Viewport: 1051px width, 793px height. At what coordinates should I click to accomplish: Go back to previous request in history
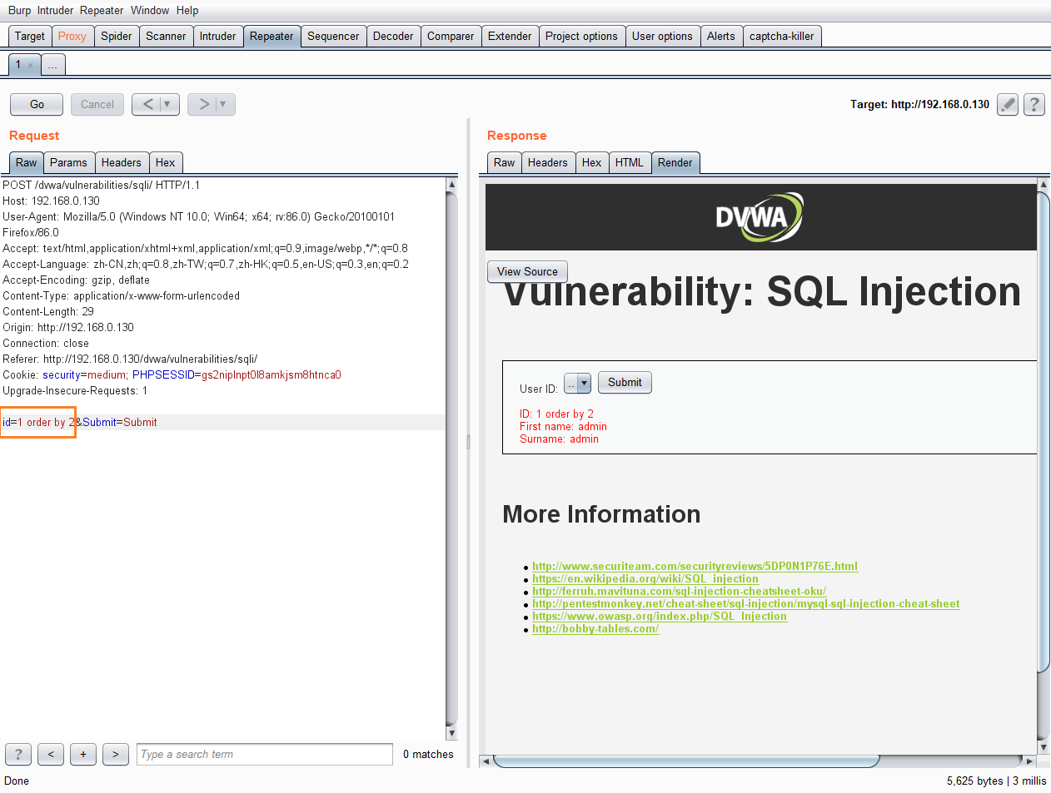click(x=148, y=104)
